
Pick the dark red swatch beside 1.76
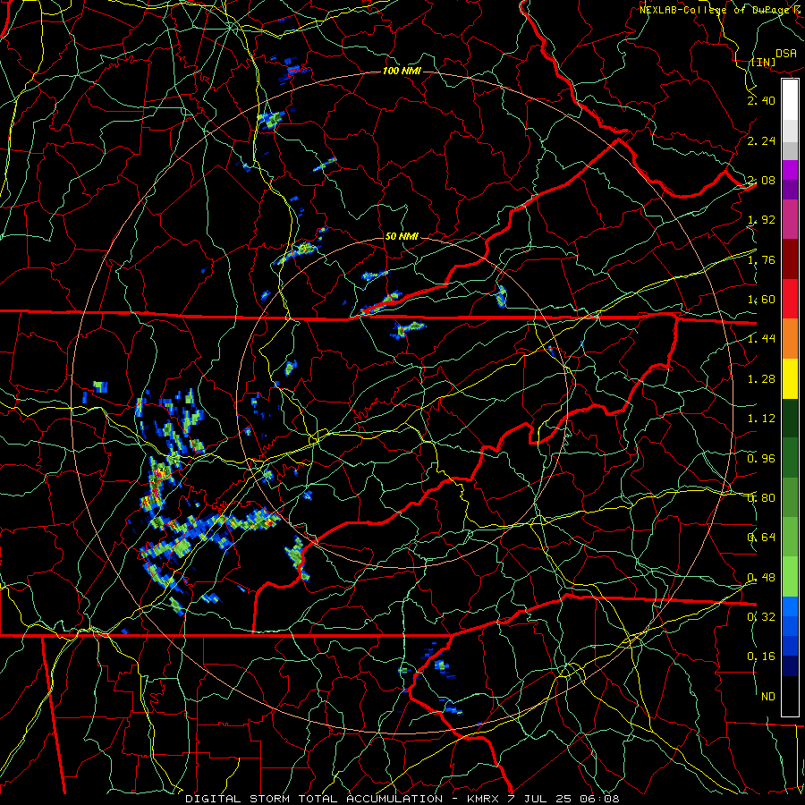click(x=790, y=259)
